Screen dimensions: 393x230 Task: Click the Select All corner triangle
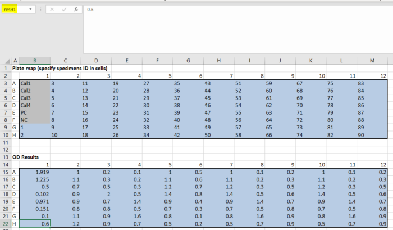coord(7,61)
